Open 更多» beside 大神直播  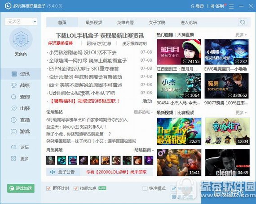pyautogui.click(x=241, y=34)
